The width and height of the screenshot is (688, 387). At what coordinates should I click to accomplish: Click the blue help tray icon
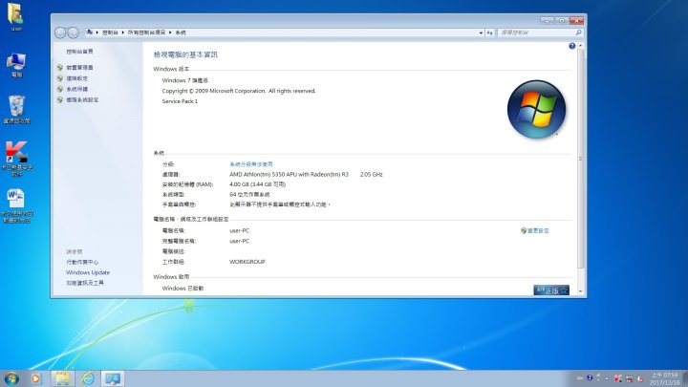click(x=590, y=377)
